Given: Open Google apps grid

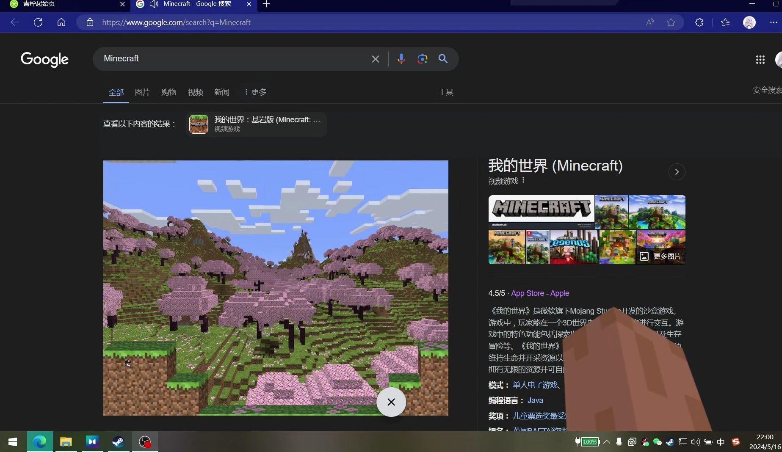Looking at the screenshot, I should coord(760,60).
